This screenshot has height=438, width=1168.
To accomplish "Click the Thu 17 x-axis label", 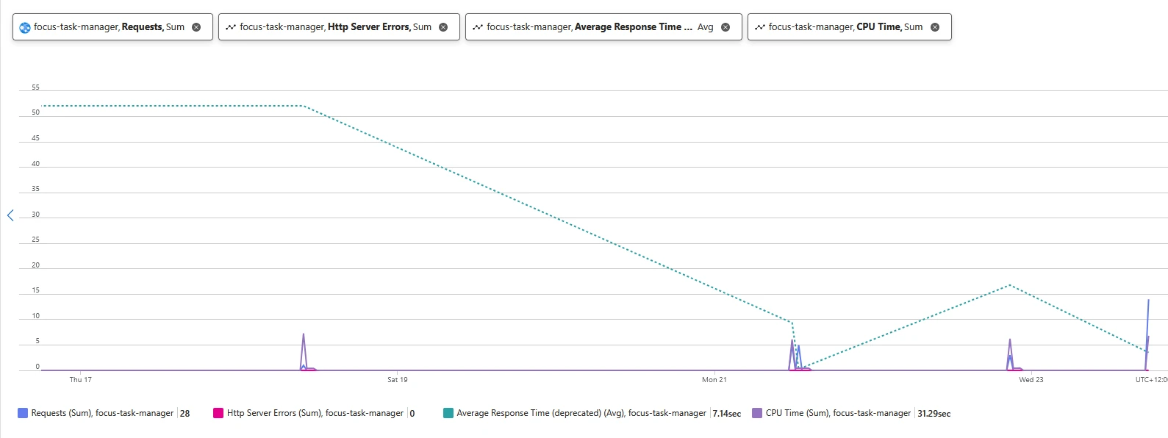I will 81,380.
